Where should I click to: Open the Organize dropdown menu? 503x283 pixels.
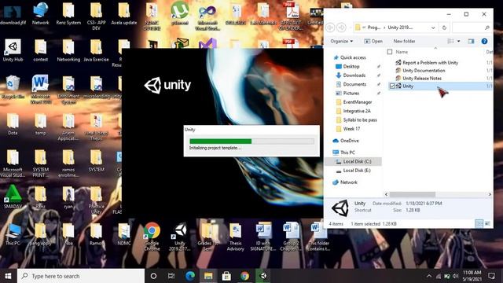pos(342,41)
